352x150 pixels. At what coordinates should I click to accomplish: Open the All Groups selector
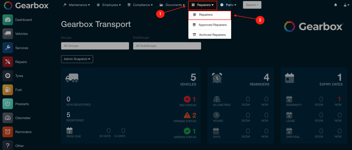95,46
